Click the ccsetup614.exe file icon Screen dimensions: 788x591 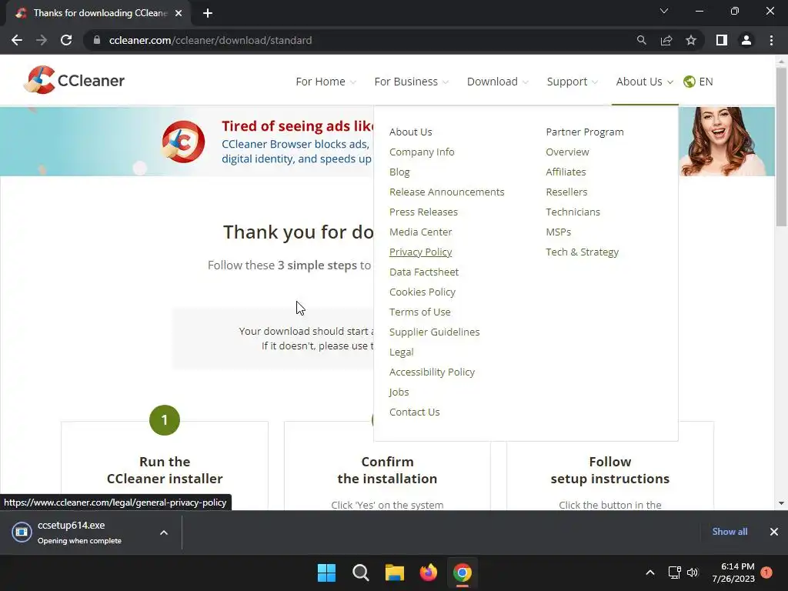(x=22, y=532)
